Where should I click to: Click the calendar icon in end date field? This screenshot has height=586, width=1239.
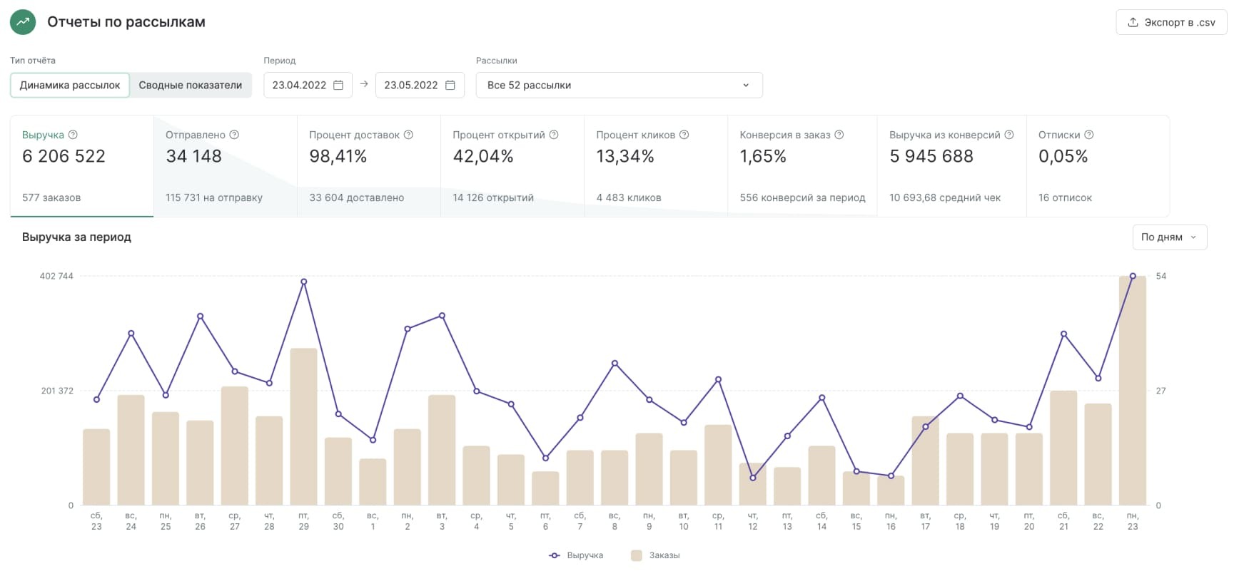point(450,85)
